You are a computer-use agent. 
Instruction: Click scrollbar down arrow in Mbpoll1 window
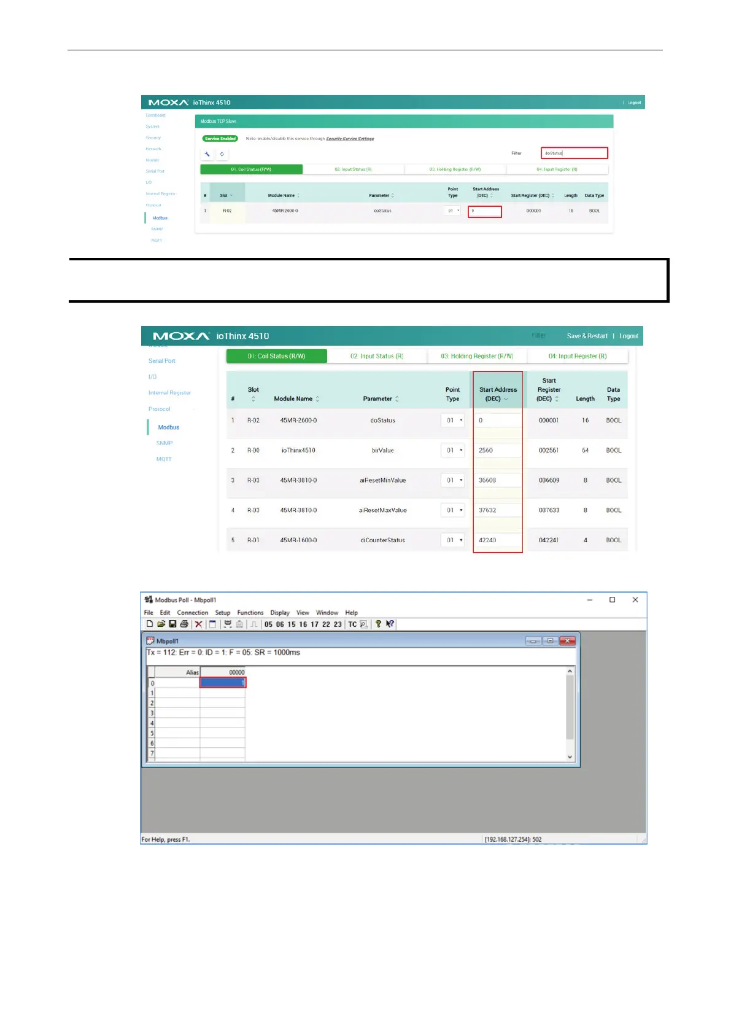point(570,757)
